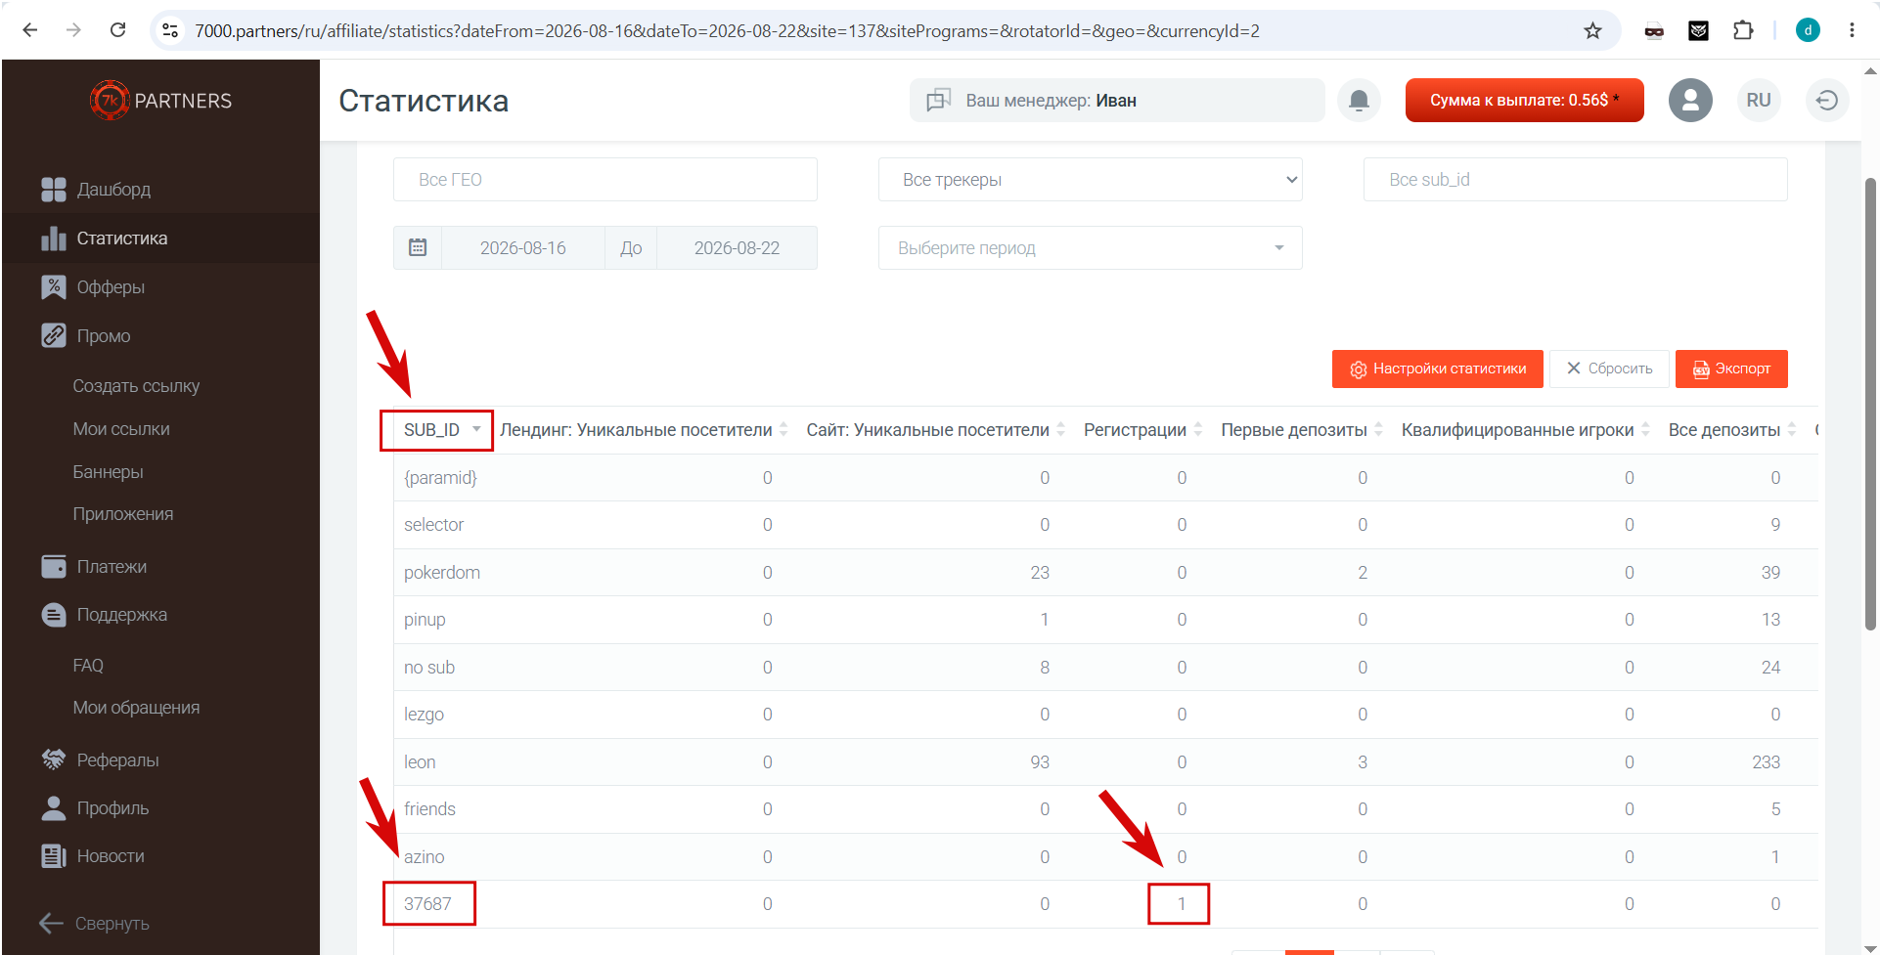This screenshot has width=1880, height=955.
Task: Click the pokerdom row label
Action: (442, 572)
